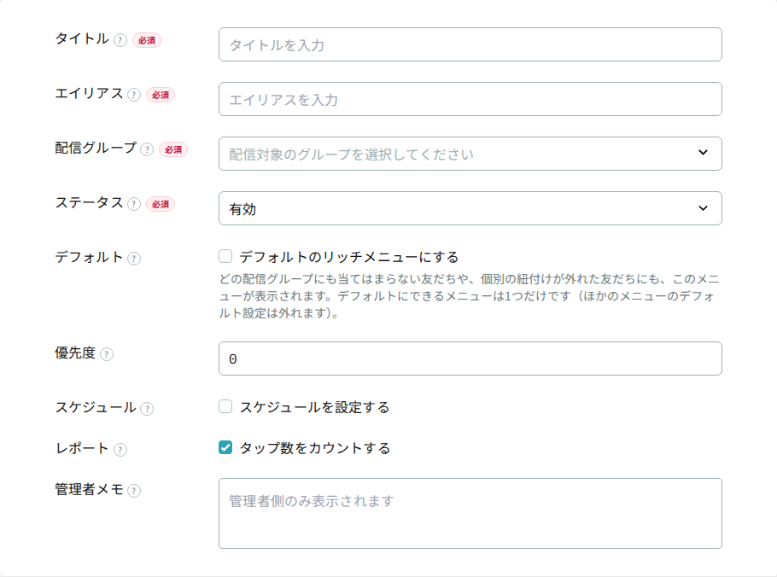
Task: Click the 優先度 field label
Action: (x=75, y=353)
